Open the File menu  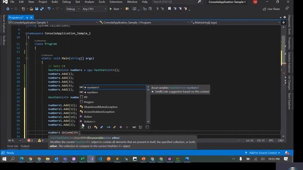tap(12, 2)
